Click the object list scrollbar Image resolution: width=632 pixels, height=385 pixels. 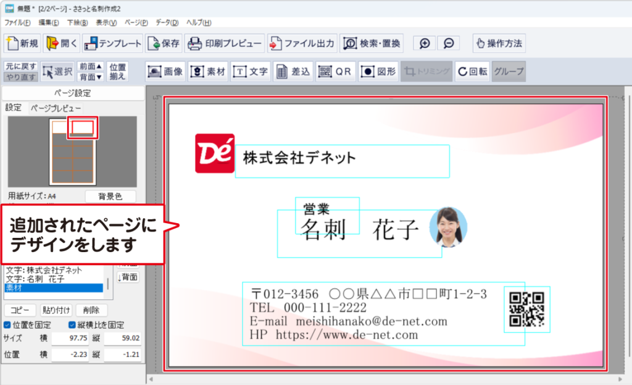pyautogui.click(x=108, y=283)
